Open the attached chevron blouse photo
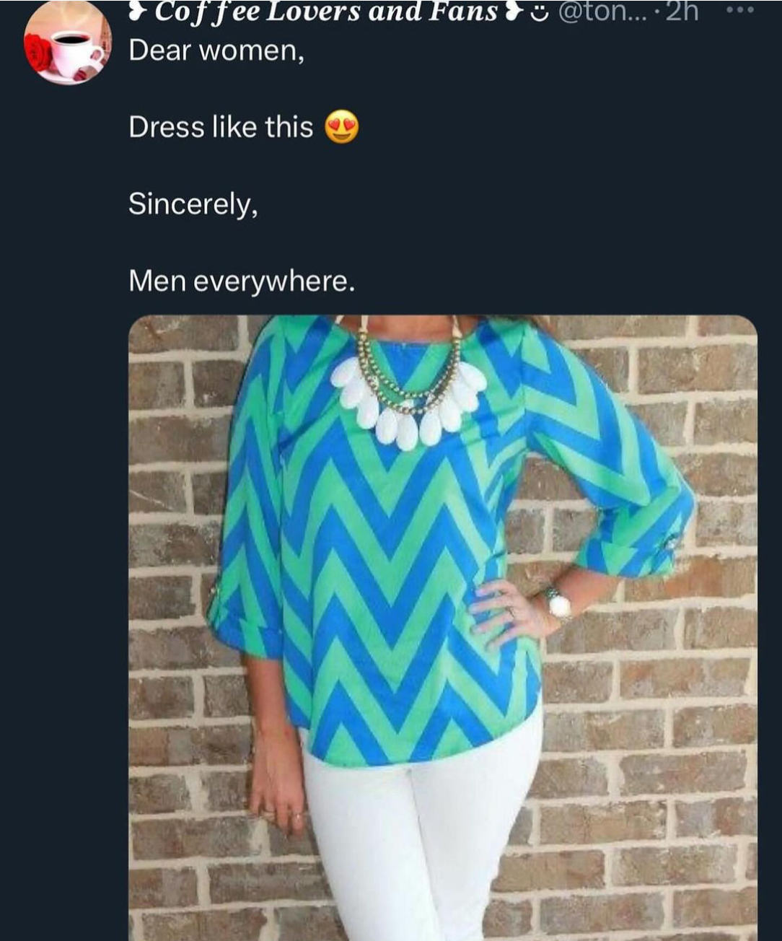 (x=442, y=626)
